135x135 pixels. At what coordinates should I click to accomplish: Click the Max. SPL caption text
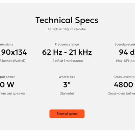coord(126,61)
